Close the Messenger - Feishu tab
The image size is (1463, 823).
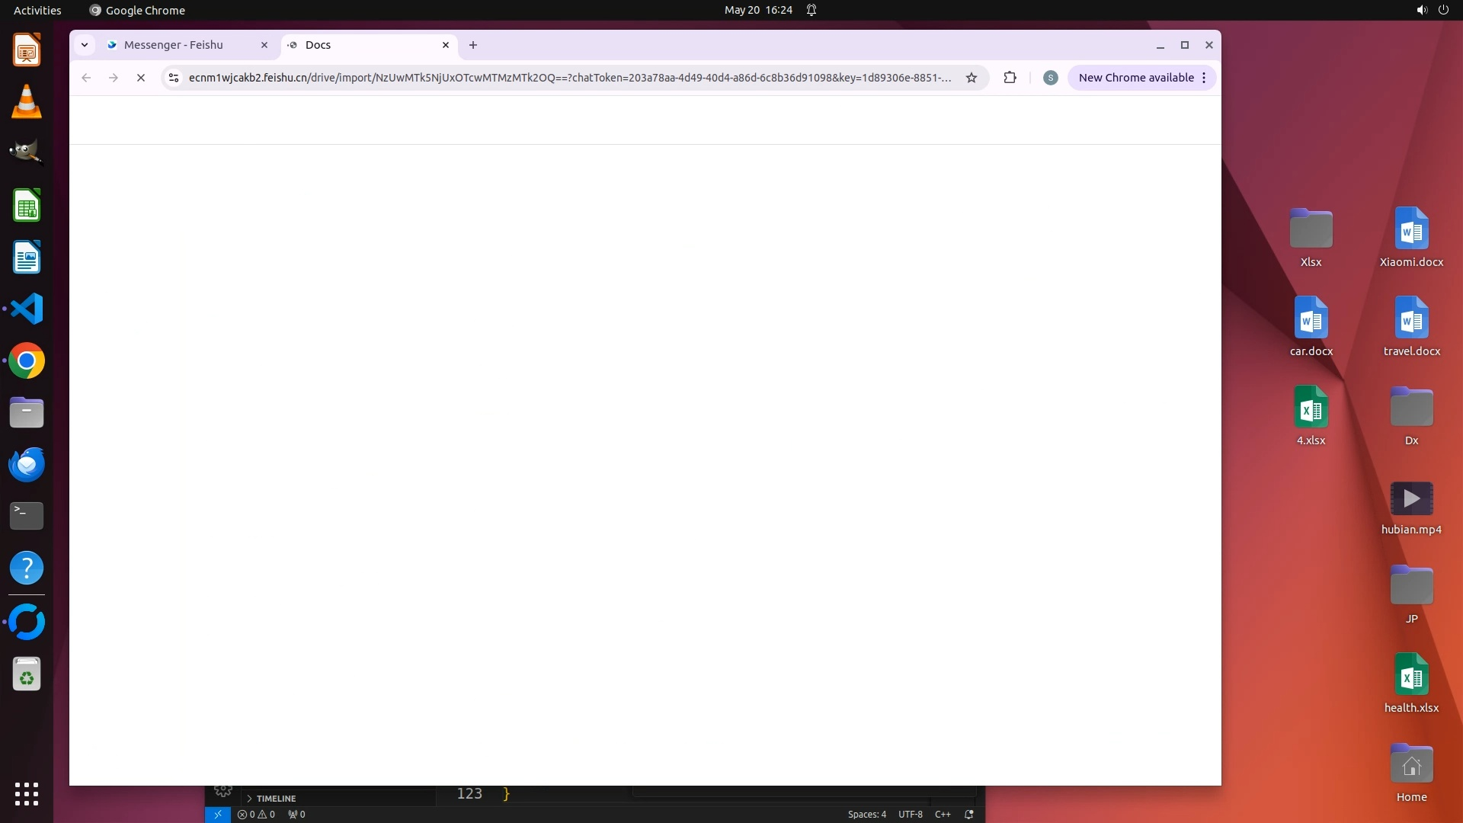pos(264,45)
